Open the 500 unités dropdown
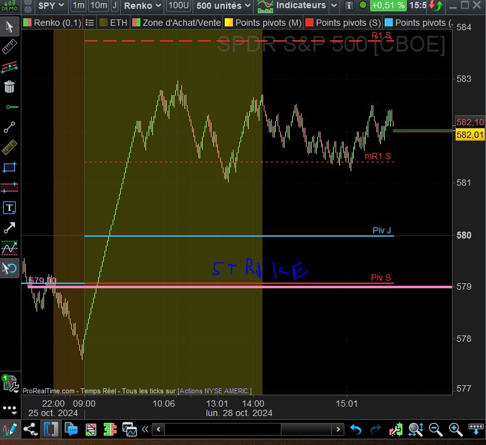 coord(223,6)
